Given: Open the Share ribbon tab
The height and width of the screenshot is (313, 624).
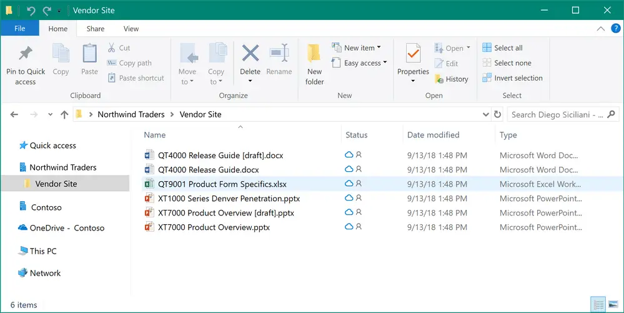Looking at the screenshot, I should 96,29.
